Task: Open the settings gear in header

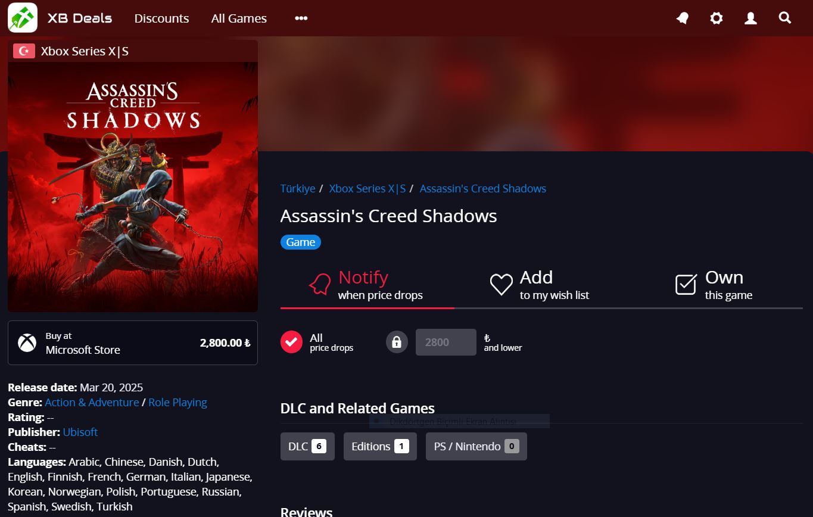Action: (x=717, y=18)
